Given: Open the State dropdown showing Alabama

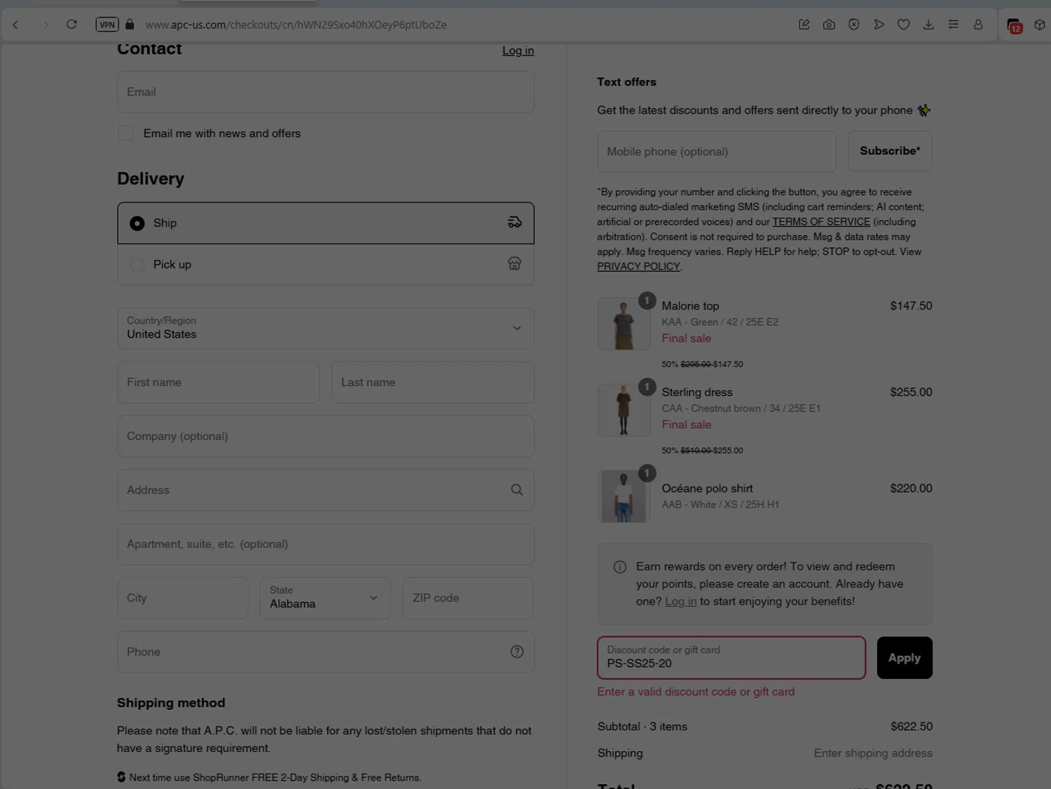Looking at the screenshot, I should point(325,598).
